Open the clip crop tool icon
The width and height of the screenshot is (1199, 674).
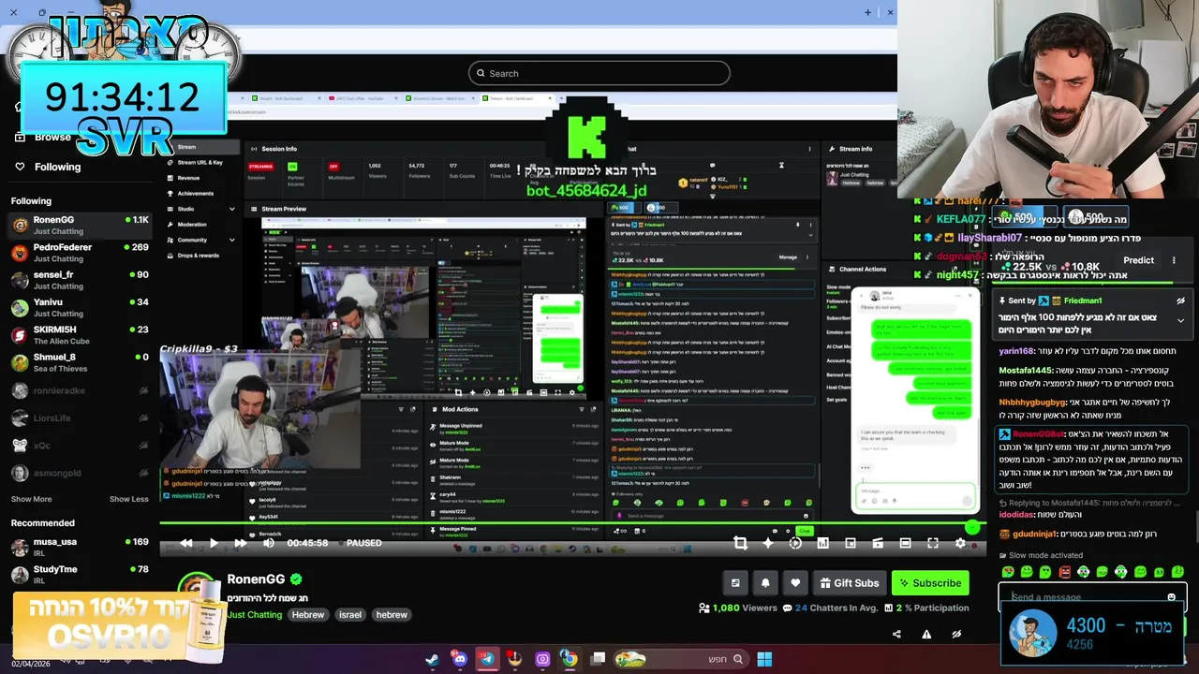click(x=740, y=543)
